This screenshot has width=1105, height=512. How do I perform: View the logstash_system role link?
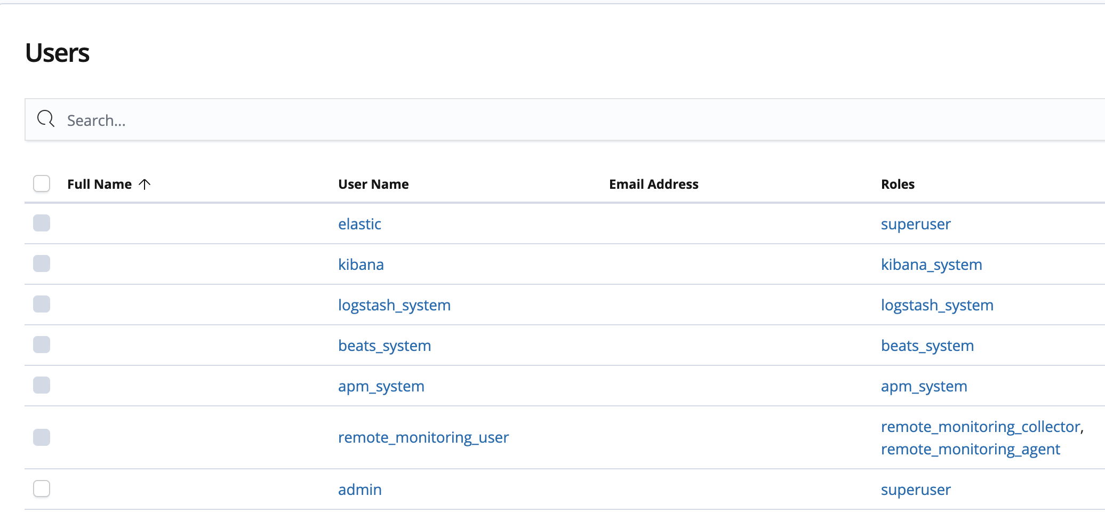[937, 305]
